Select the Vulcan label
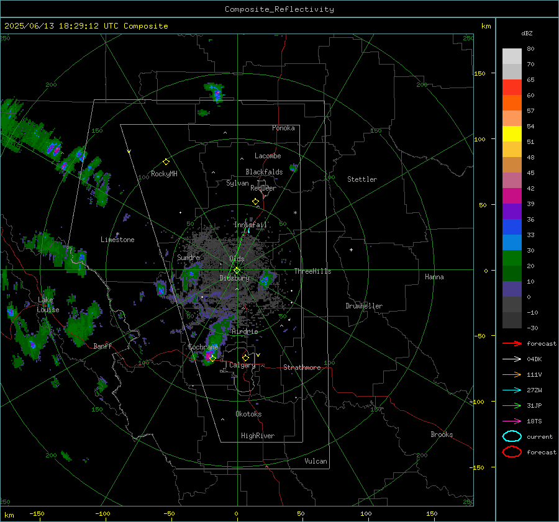 316,461
